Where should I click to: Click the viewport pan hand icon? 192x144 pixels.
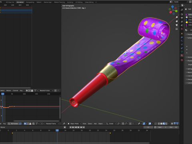pyautogui.click(x=177, y=21)
